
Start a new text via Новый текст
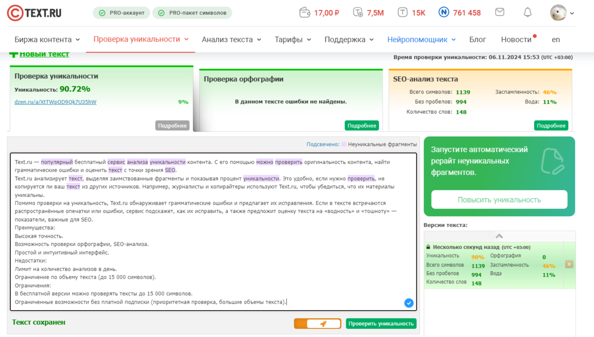coord(44,54)
